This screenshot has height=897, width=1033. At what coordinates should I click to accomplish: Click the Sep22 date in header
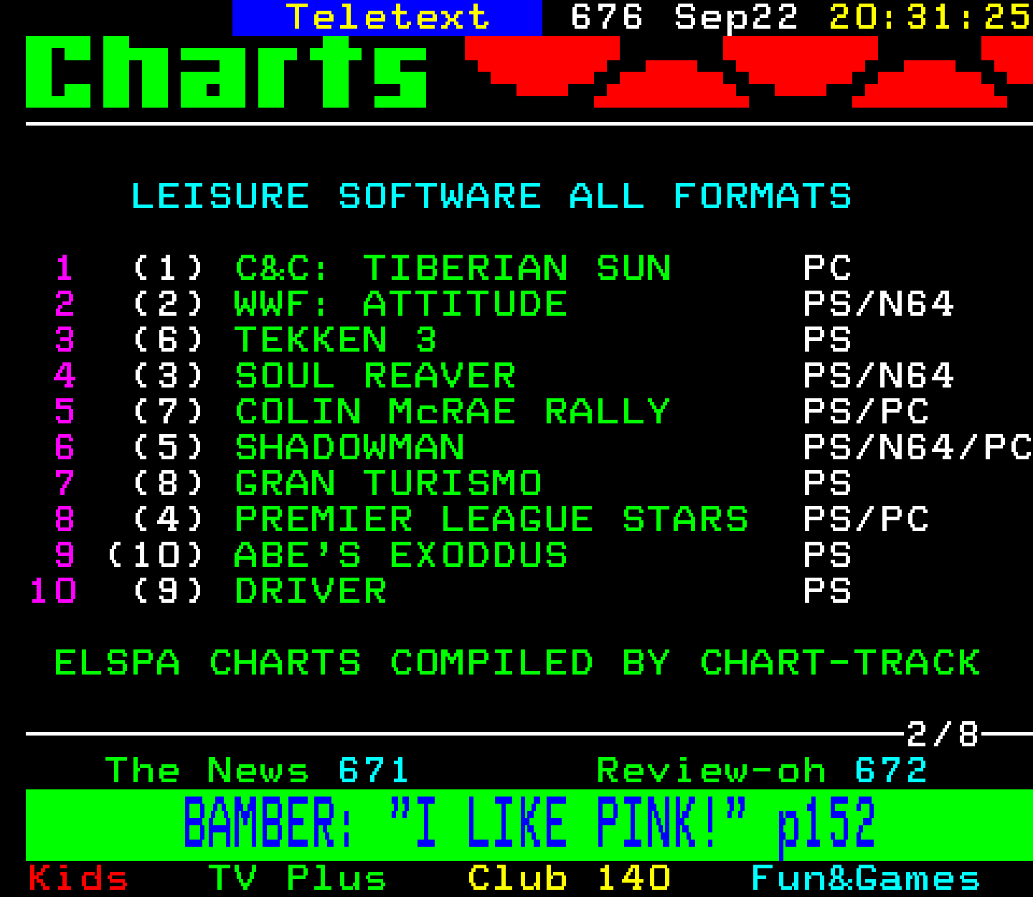coord(736,17)
